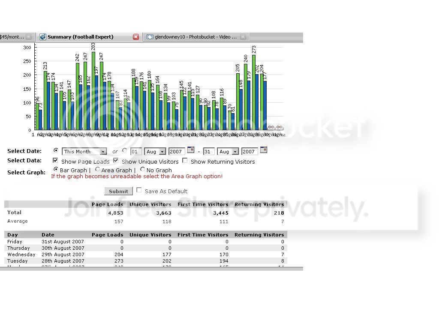
Task: Click the 28th August 2007 date cell
Action: [x=63, y=261]
